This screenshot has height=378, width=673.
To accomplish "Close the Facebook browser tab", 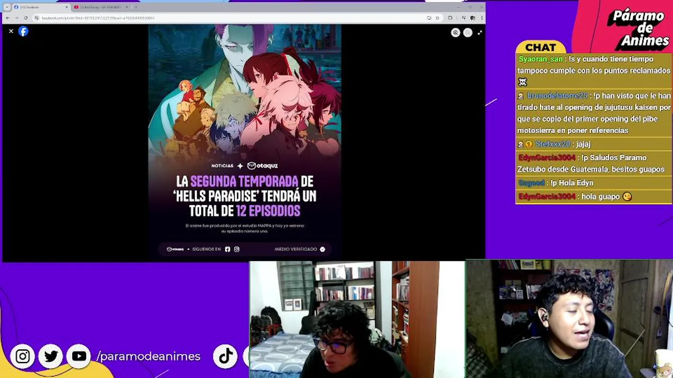I will pyautogui.click(x=66, y=7).
